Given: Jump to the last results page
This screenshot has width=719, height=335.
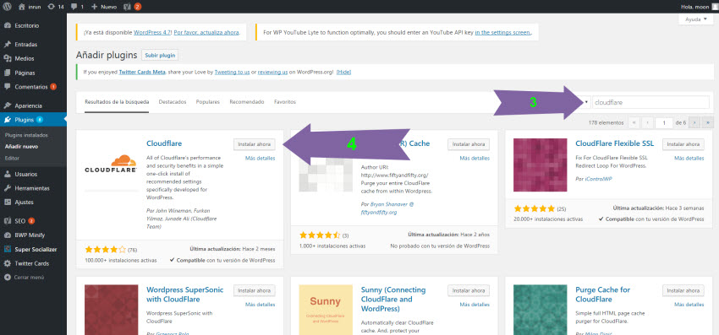Looking at the screenshot, I should point(707,122).
